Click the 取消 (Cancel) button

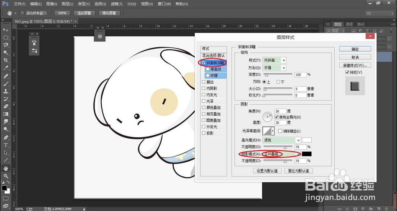[x=355, y=57]
